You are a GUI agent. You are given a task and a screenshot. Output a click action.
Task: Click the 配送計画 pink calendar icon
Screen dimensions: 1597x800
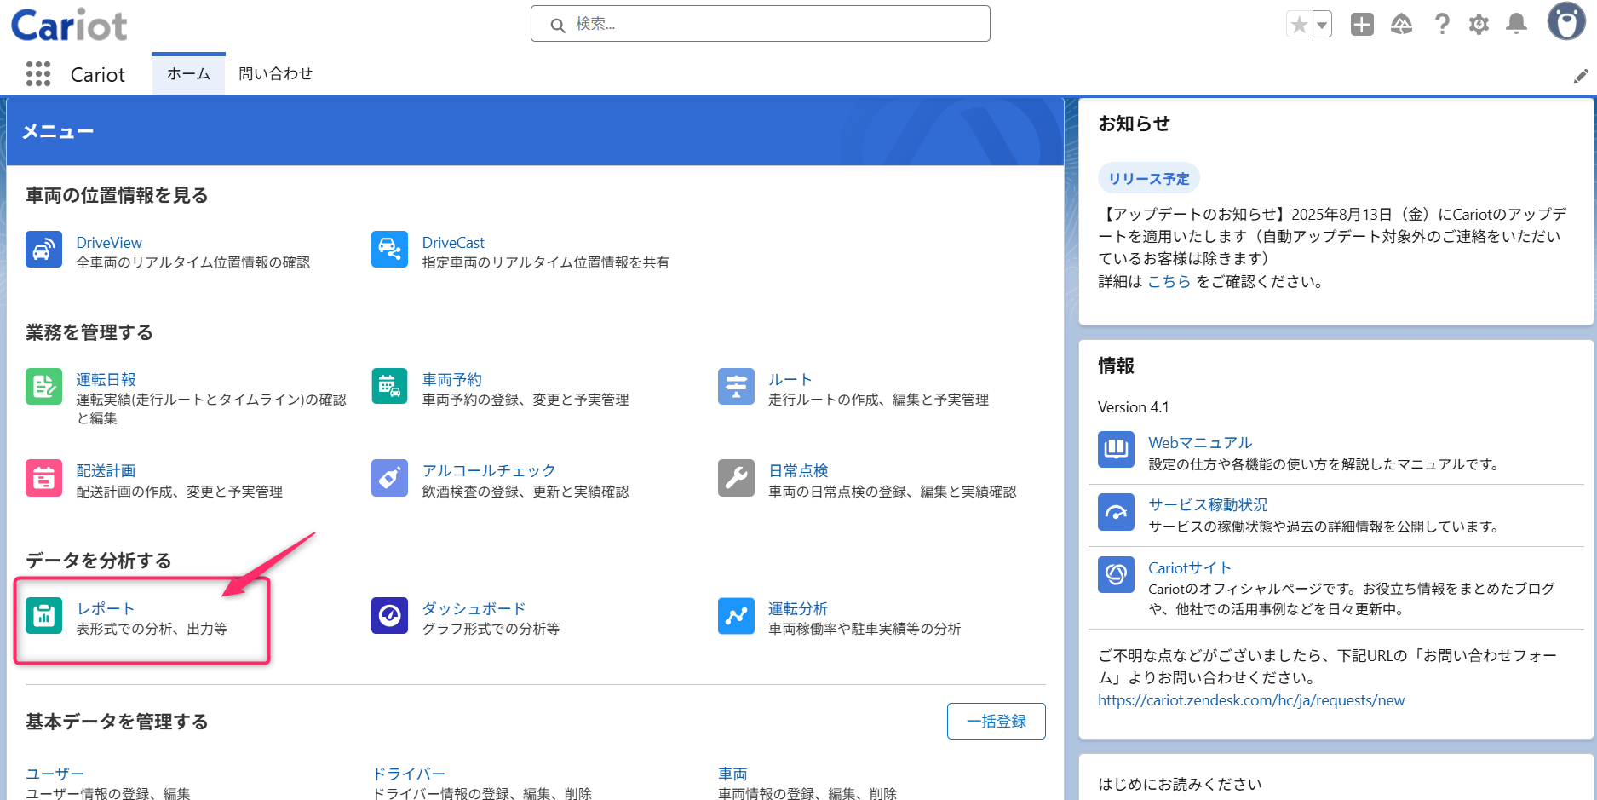pyautogui.click(x=43, y=478)
